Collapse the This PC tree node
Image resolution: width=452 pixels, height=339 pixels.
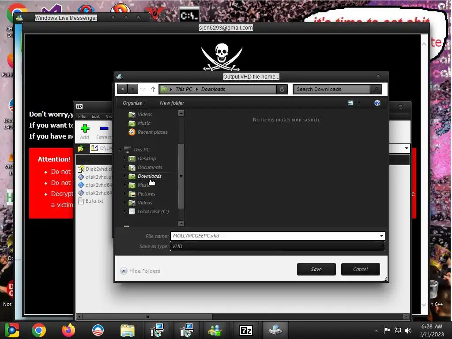(x=120, y=150)
